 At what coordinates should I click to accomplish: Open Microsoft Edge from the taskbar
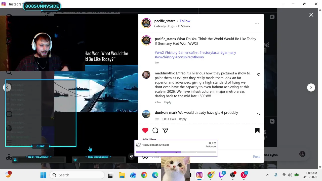coord(155,175)
